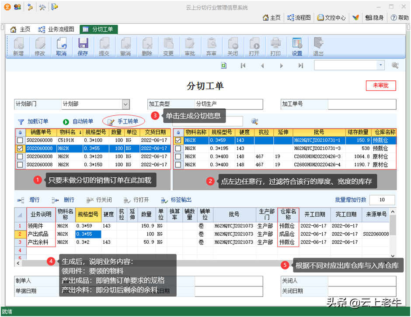Tick the checkbox for batch H62HQYCJ20210731-3
Viewport: 411px width, 317px height.
point(178,148)
